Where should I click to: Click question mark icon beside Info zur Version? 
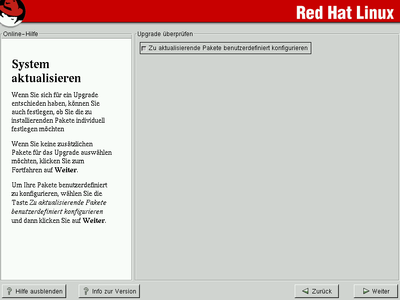coord(86,291)
